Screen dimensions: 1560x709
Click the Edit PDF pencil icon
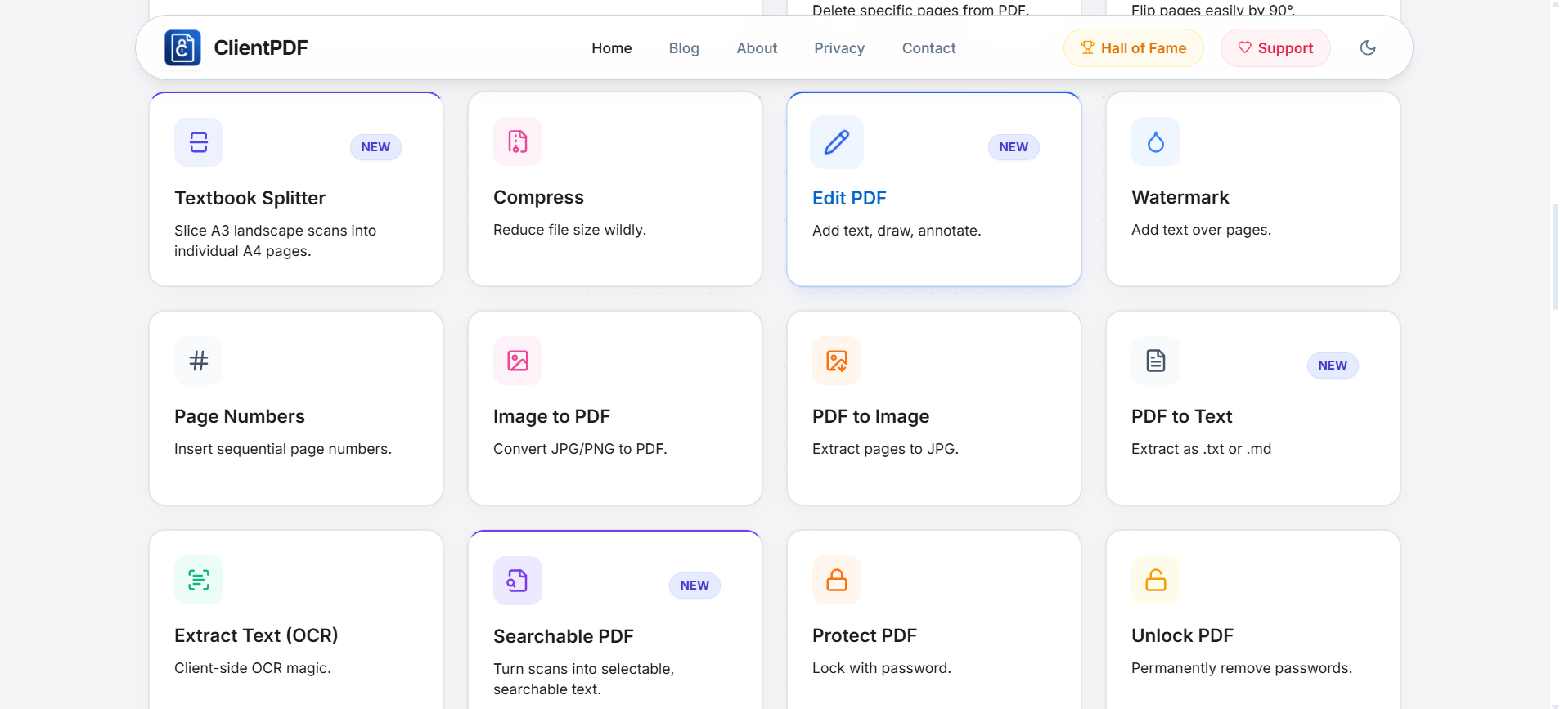[837, 142]
